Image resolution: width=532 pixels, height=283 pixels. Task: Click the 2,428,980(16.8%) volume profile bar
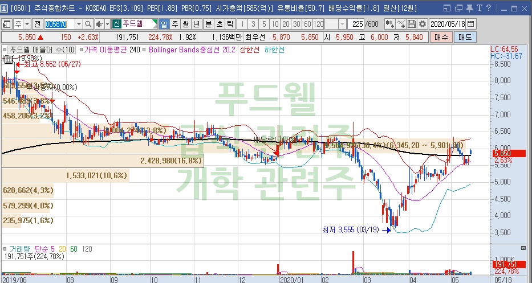[x=103, y=161]
